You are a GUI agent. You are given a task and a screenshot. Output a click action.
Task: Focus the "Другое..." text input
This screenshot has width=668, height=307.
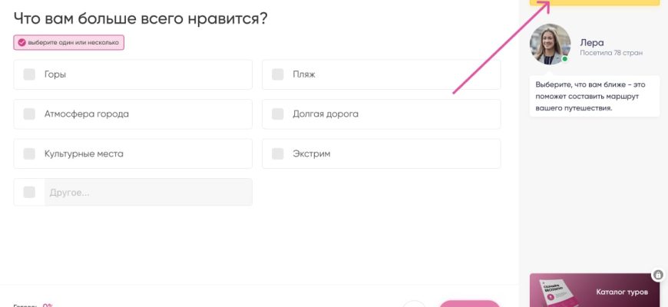click(x=147, y=192)
